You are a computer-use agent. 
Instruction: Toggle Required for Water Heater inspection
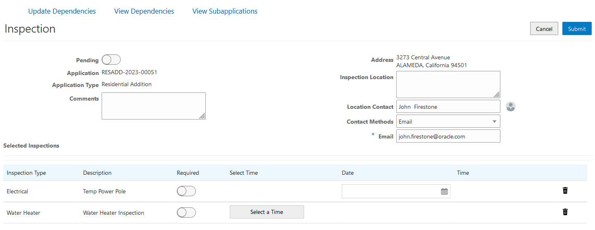[186, 213]
